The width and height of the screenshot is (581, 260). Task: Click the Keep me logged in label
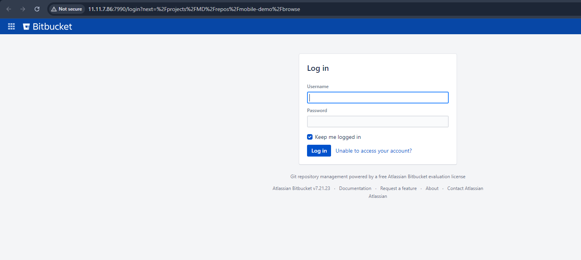tap(338, 137)
